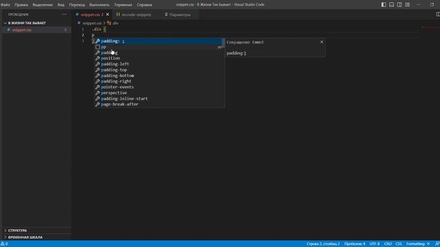Click the warnings counter in the status bar
This screenshot has height=247, width=440.
coord(4,244)
